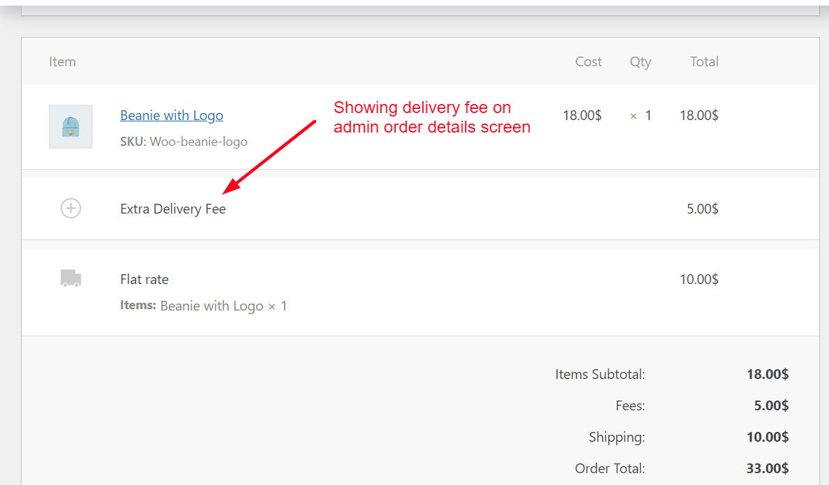
Task: Click the Item column header
Action: (x=62, y=61)
